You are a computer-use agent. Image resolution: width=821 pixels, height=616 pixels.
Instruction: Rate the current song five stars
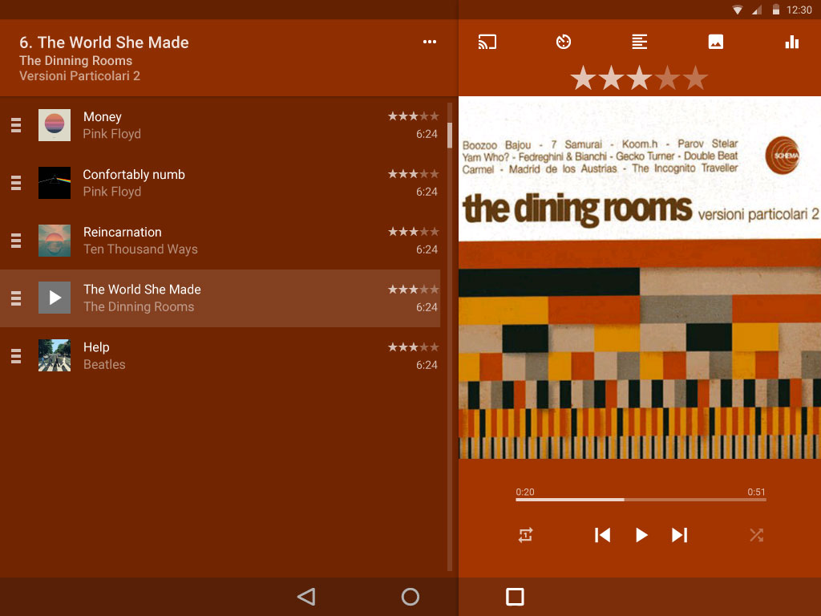click(x=695, y=79)
